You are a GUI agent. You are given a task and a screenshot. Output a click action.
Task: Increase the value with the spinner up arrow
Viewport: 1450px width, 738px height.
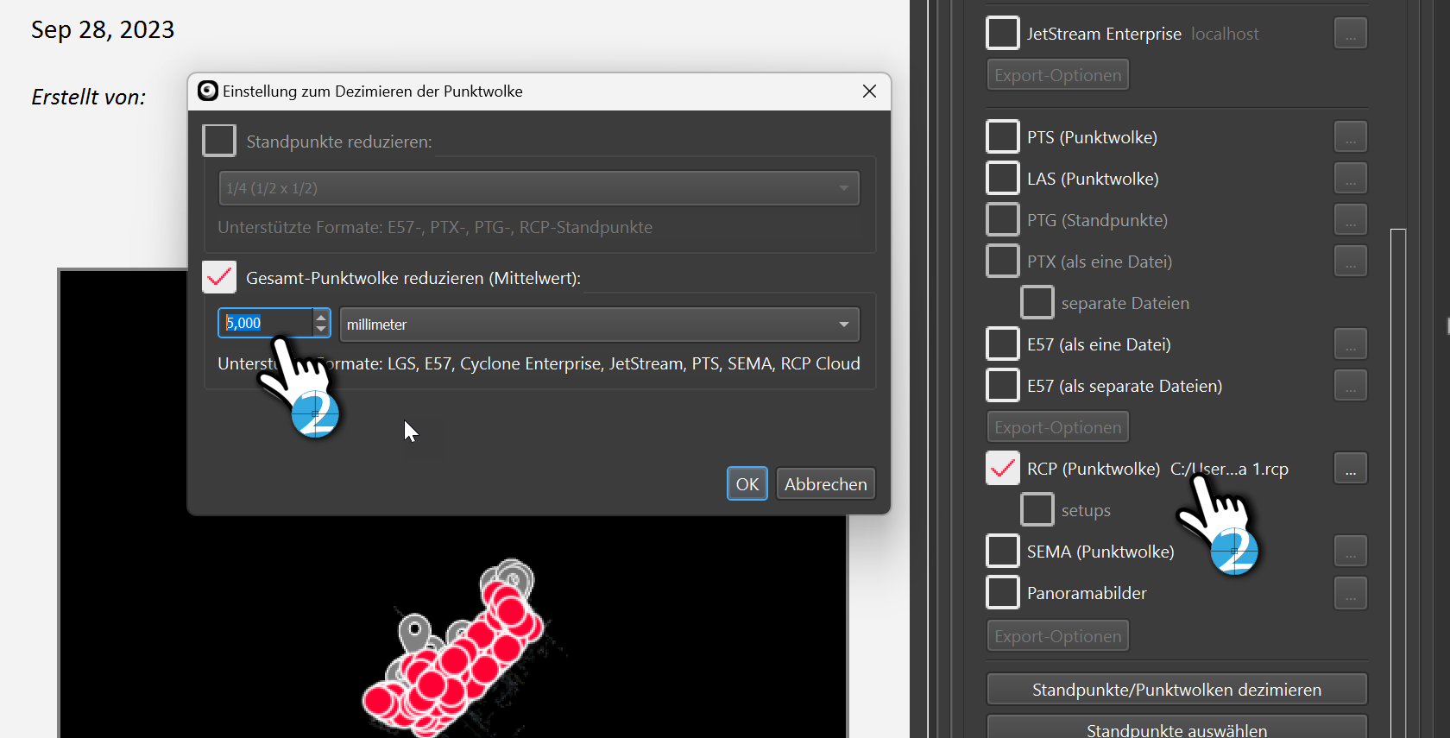(321, 317)
